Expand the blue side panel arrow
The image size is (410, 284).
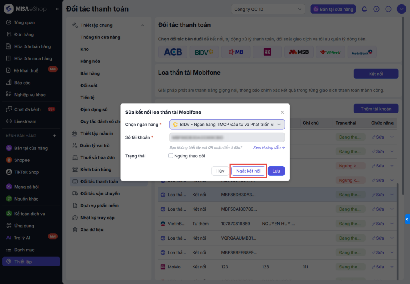[407, 219]
